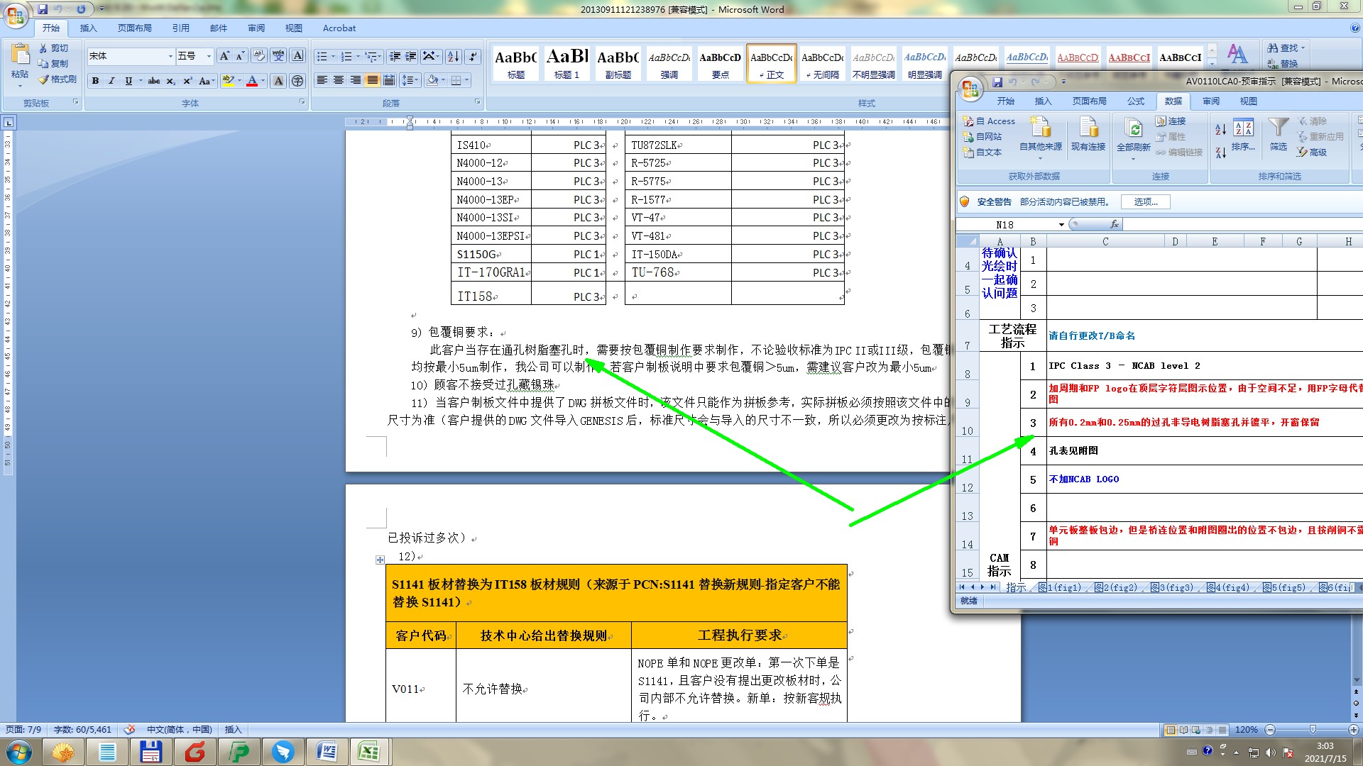Open Excel from the Windows taskbar
The height and width of the screenshot is (766, 1363).
pyautogui.click(x=368, y=751)
